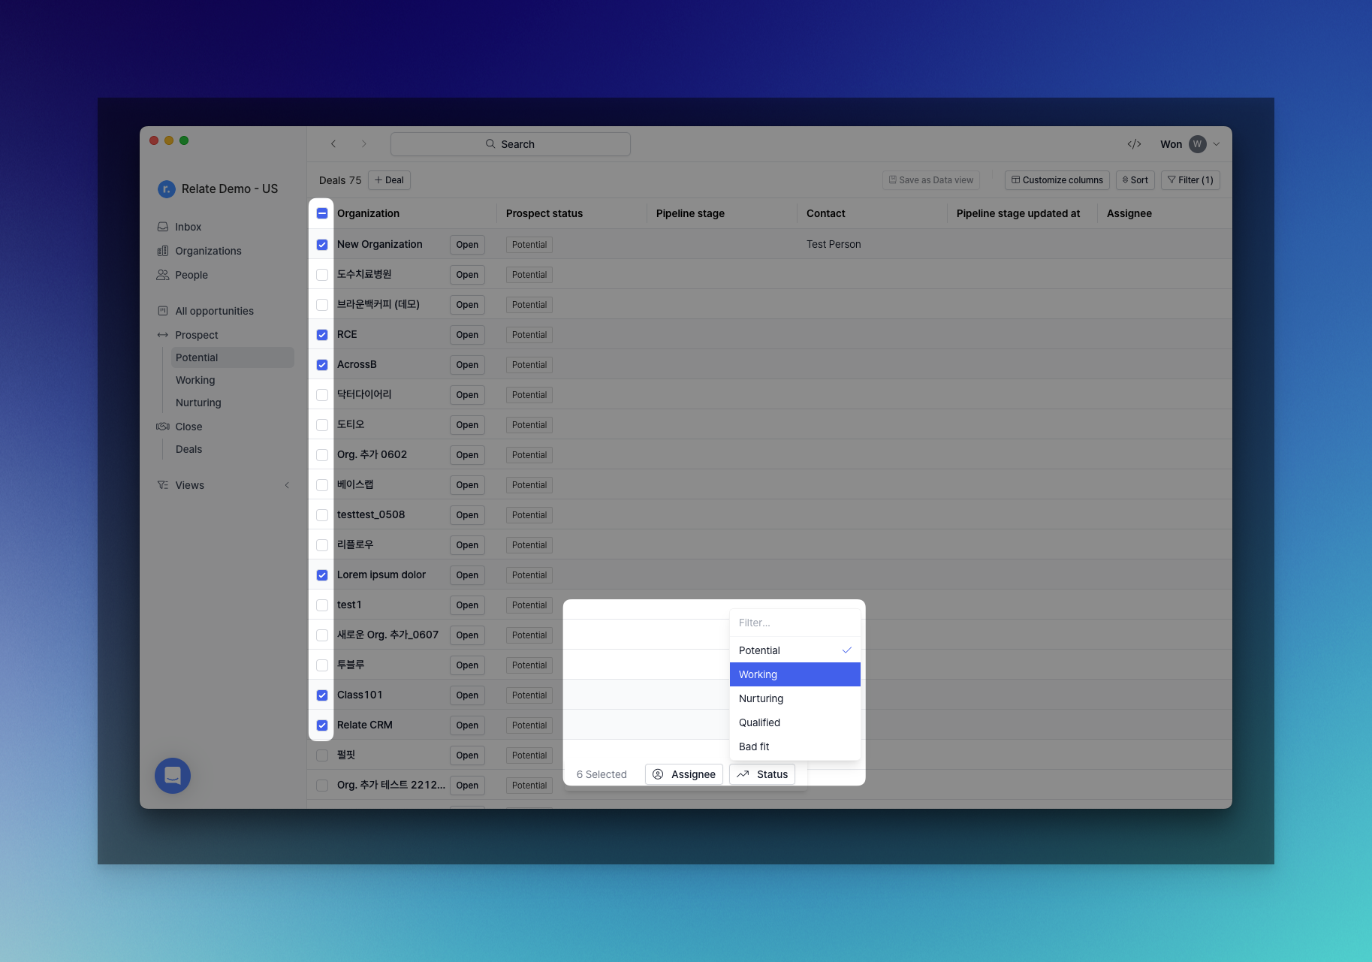Uncheck the RCE row checkbox
The image size is (1372, 962).
[x=322, y=335]
